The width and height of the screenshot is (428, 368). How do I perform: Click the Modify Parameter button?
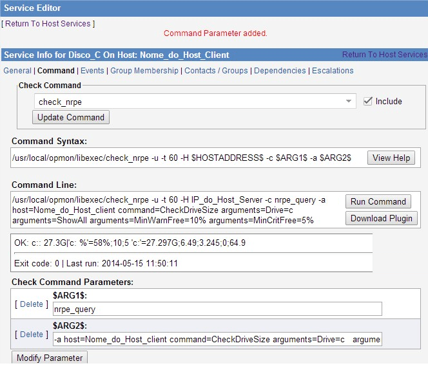(x=50, y=358)
